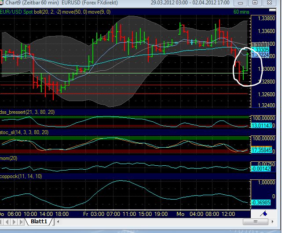Viewport: 282px width, 233px height.
Task: Click the 12:00 time axis label
Action: (x=228, y=214)
